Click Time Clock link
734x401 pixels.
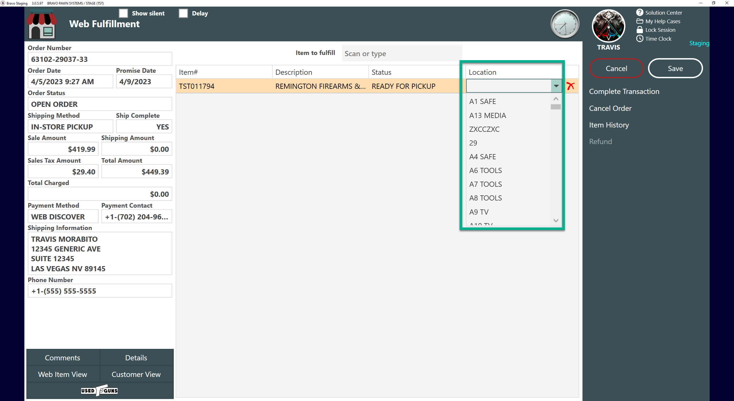(x=658, y=39)
